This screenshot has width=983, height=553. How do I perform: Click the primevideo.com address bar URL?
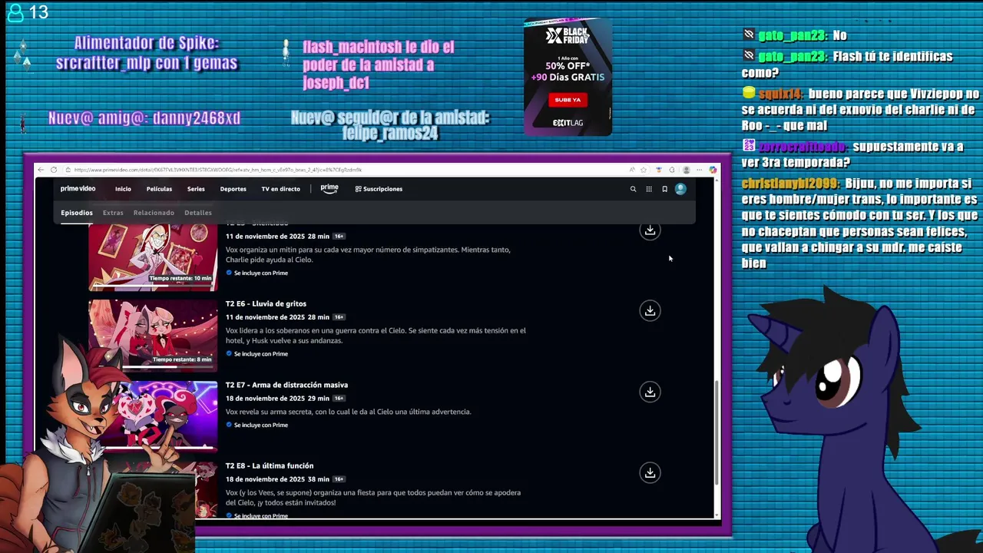[x=217, y=170]
